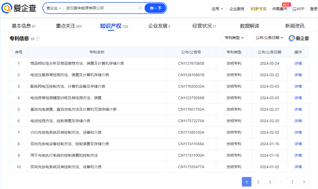Expand the 应用 menu in top bar
This screenshot has width=318, height=189.
pyautogui.click(x=217, y=9)
